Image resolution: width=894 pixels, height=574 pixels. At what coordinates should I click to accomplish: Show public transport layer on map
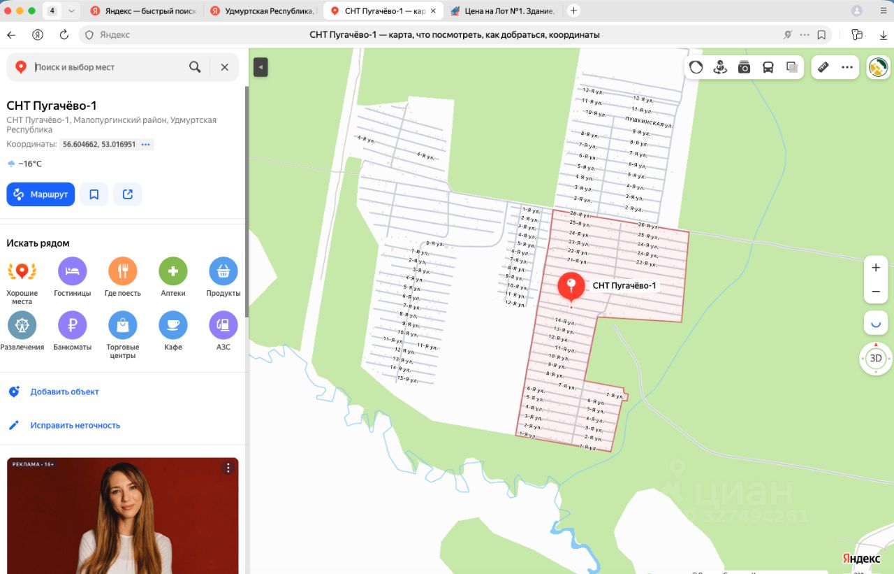pyautogui.click(x=768, y=67)
